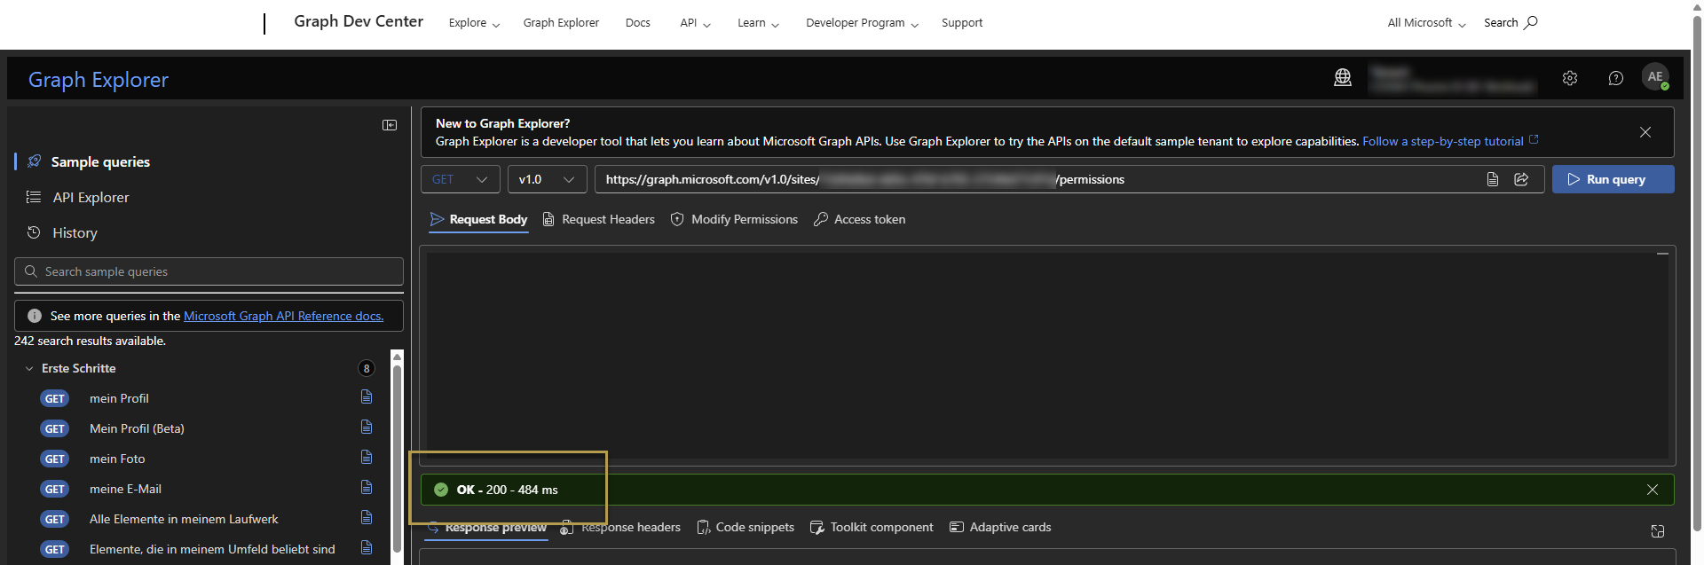The height and width of the screenshot is (565, 1704).
Task: Click the share query icon
Action: [x=1521, y=179]
